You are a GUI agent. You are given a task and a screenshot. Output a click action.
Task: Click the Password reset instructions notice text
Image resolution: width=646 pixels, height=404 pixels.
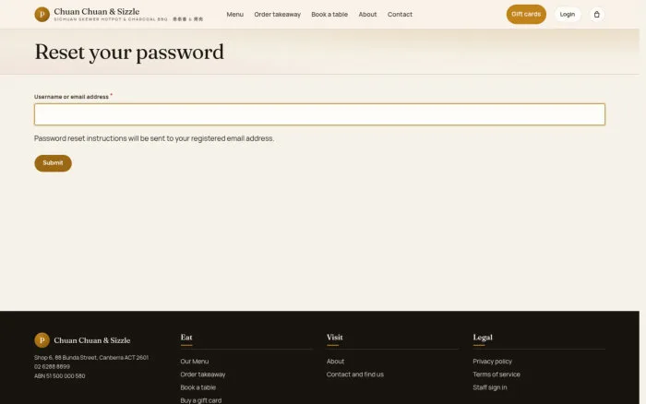coord(154,138)
